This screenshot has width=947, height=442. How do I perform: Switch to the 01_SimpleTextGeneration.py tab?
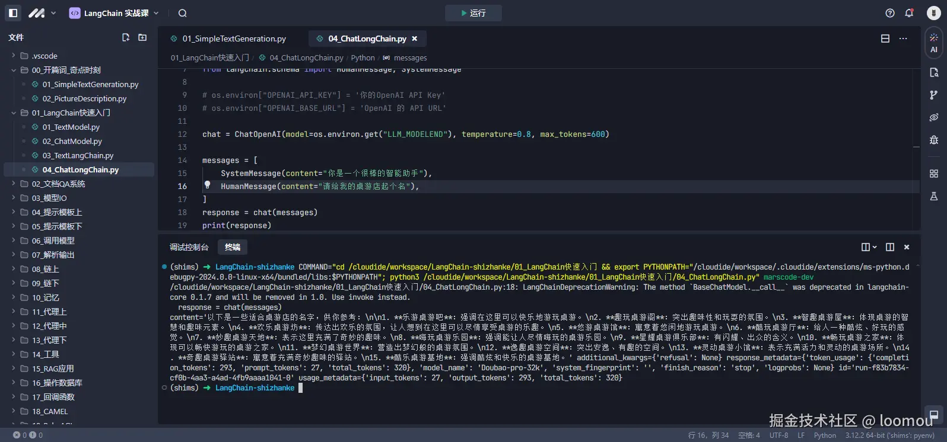(x=234, y=39)
